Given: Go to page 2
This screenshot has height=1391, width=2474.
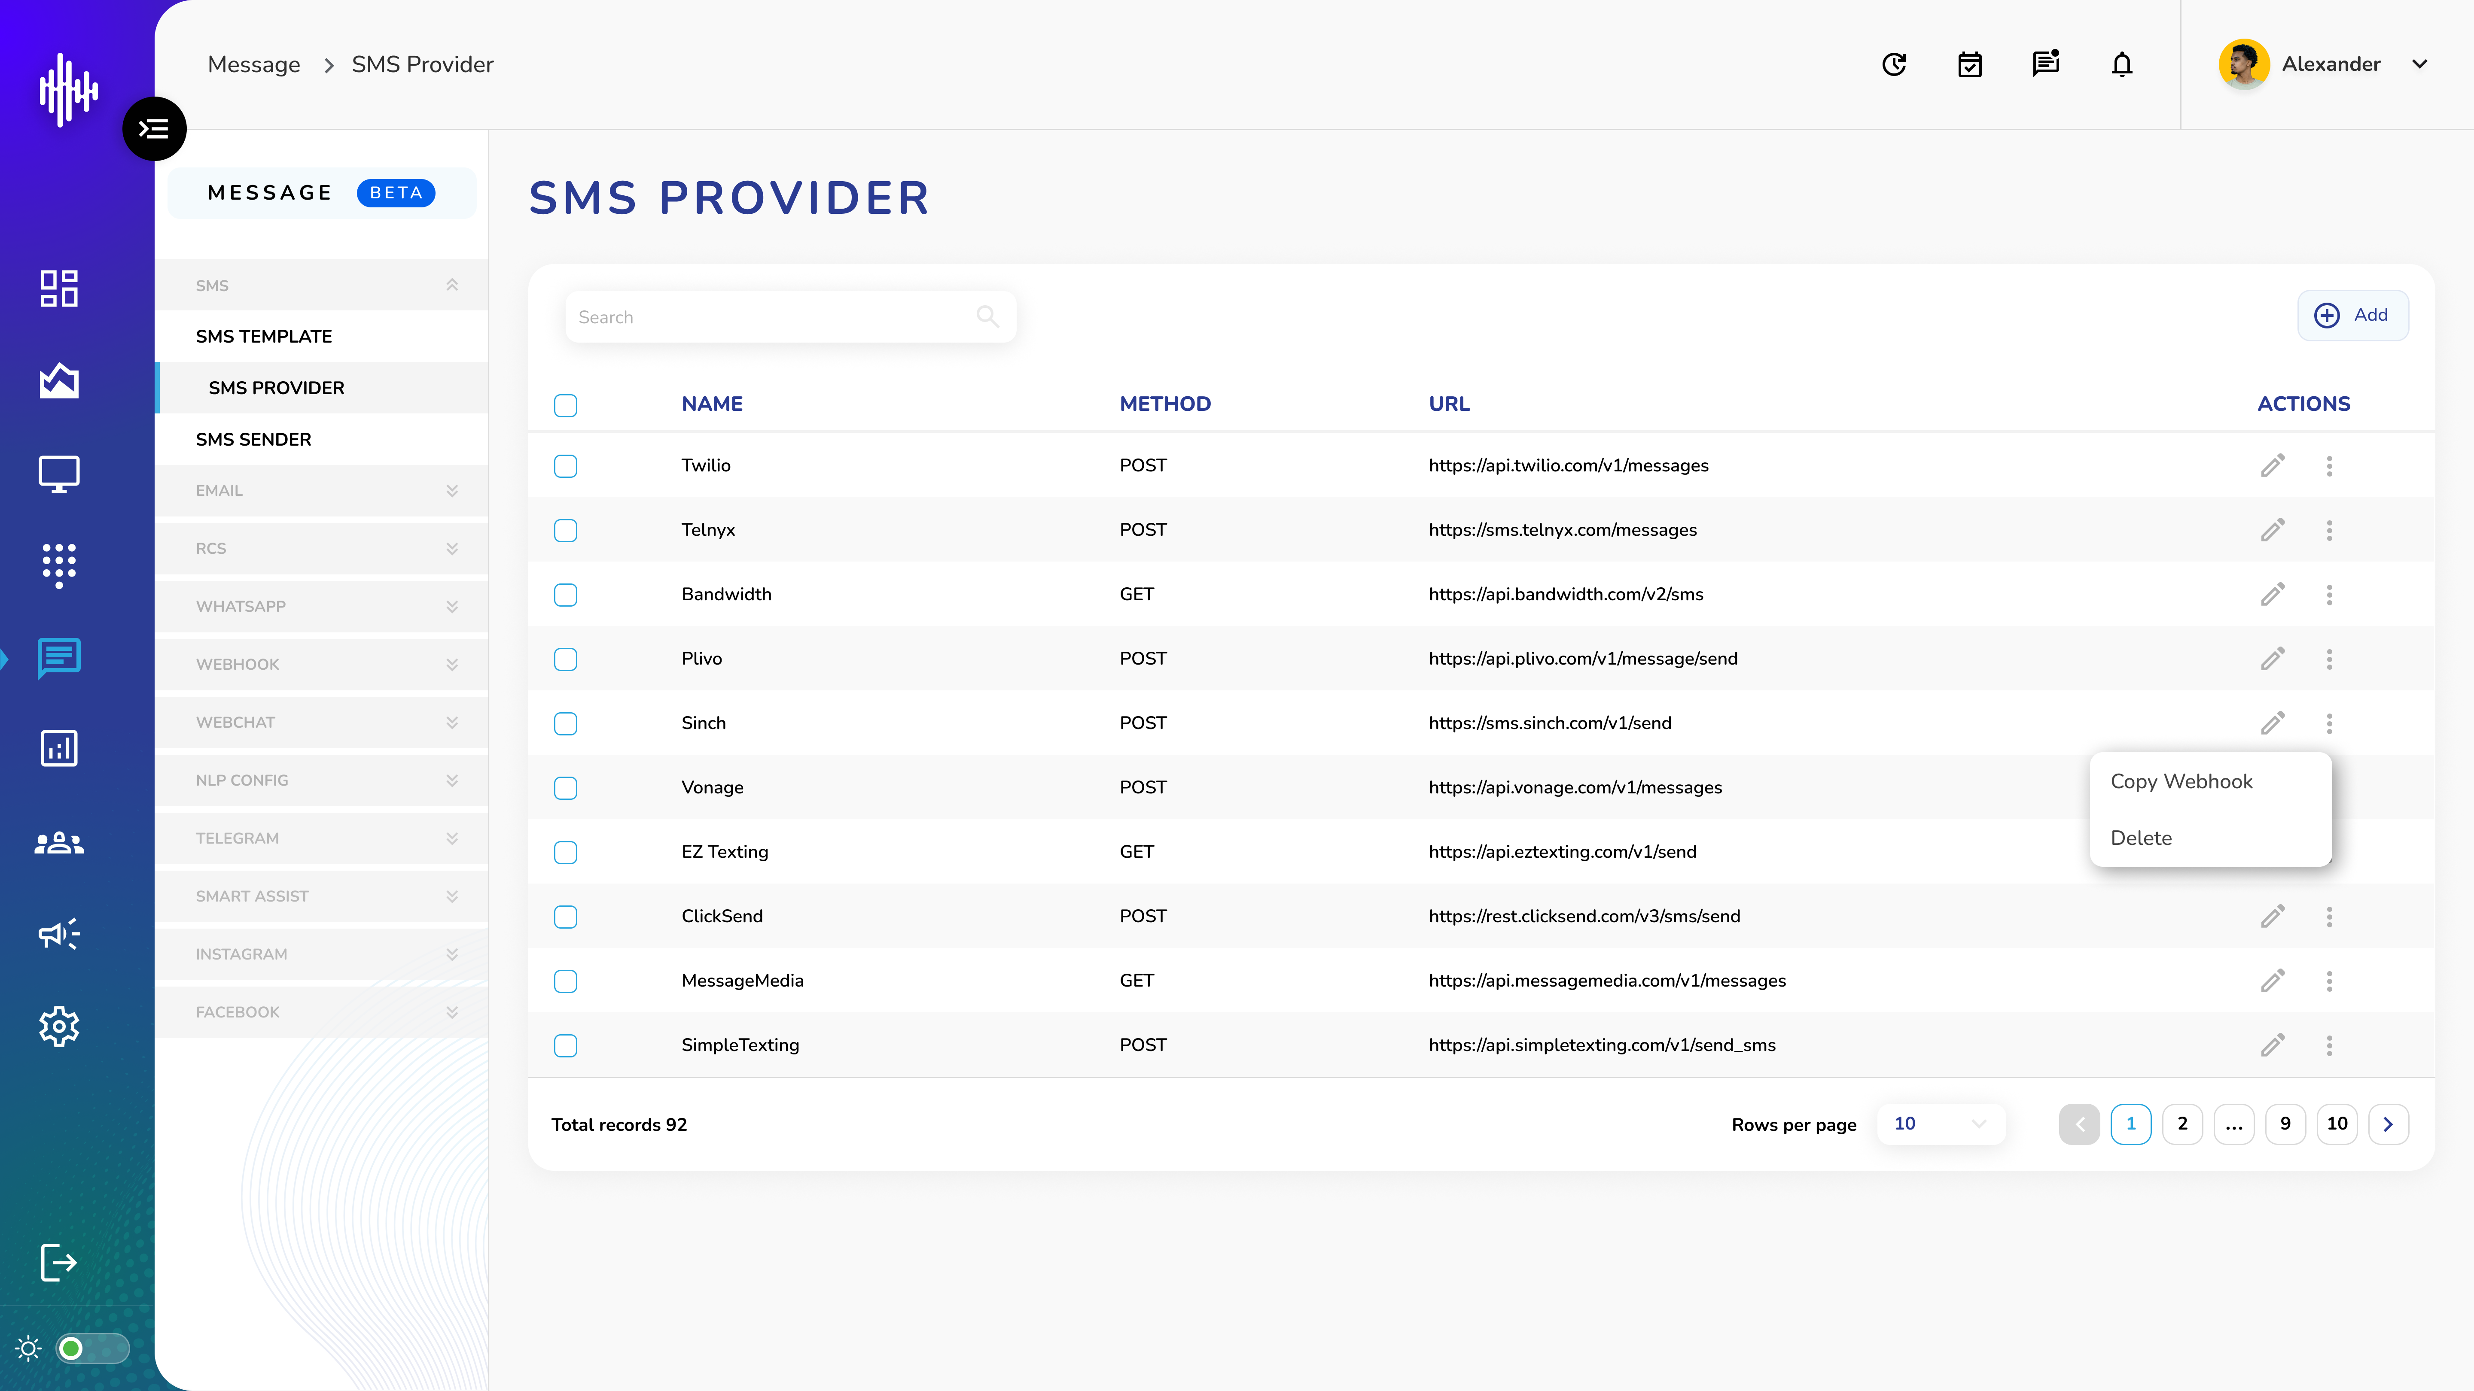Looking at the screenshot, I should [2182, 1123].
